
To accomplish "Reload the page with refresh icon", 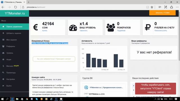I will pyautogui.click(x=15, y=7).
